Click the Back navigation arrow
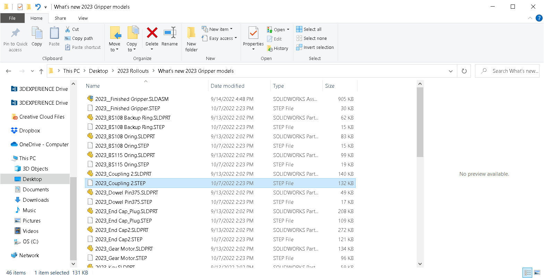This screenshot has height=278, width=544. pyautogui.click(x=9, y=71)
